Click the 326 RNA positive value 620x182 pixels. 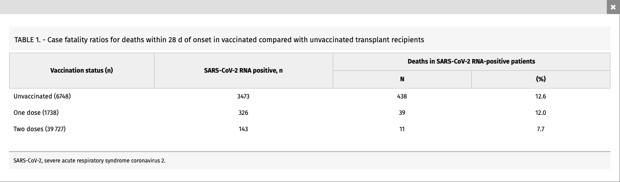click(x=244, y=113)
